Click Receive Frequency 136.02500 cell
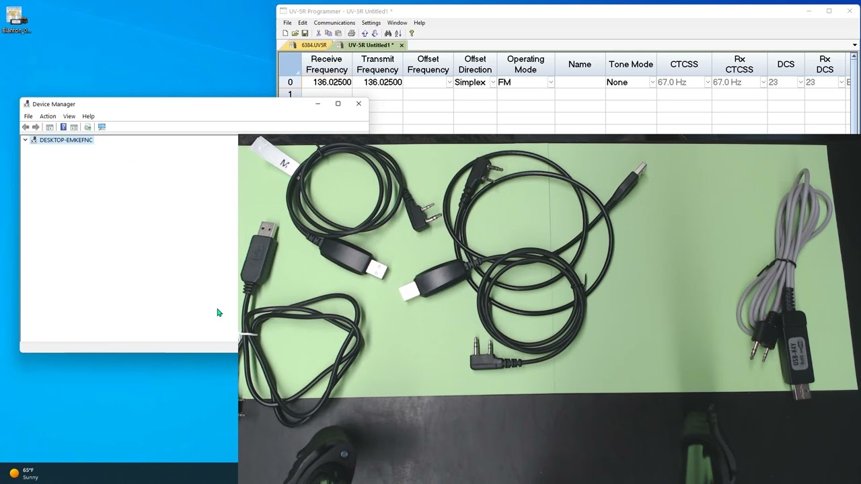The height and width of the screenshot is (484, 861). tap(326, 82)
